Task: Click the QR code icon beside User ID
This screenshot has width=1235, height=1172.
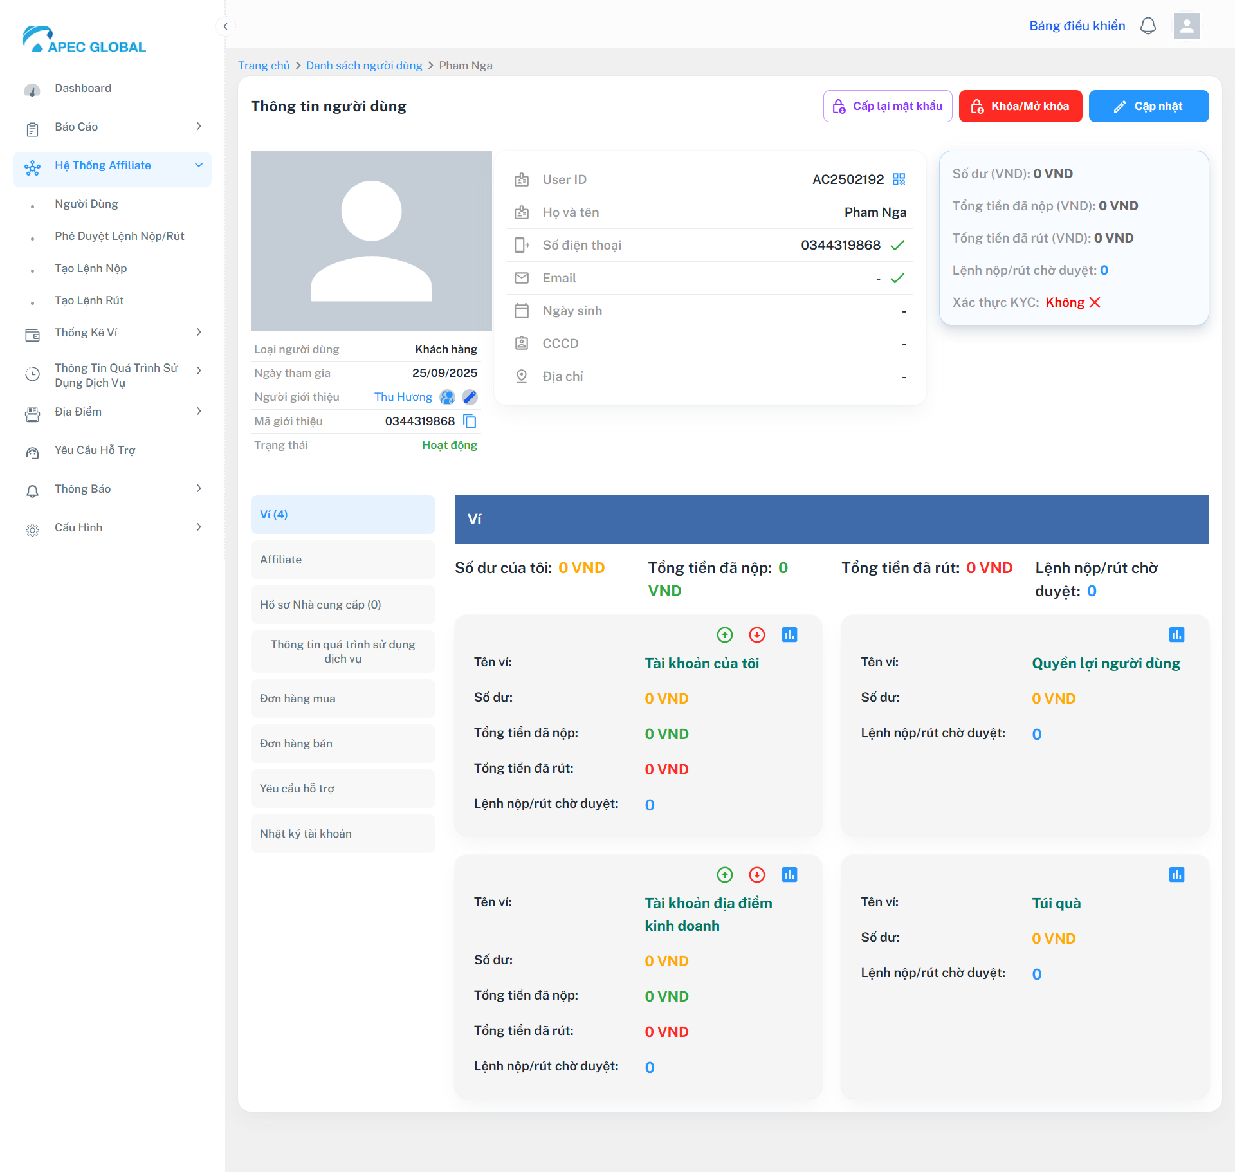Action: [x=899, y=179]
